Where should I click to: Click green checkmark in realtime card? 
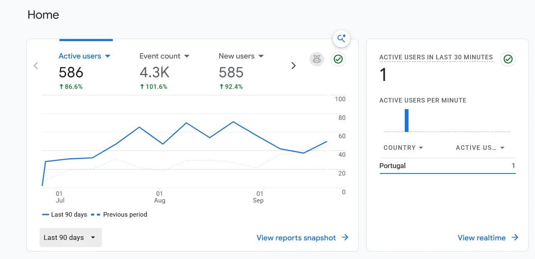[508, 59]
